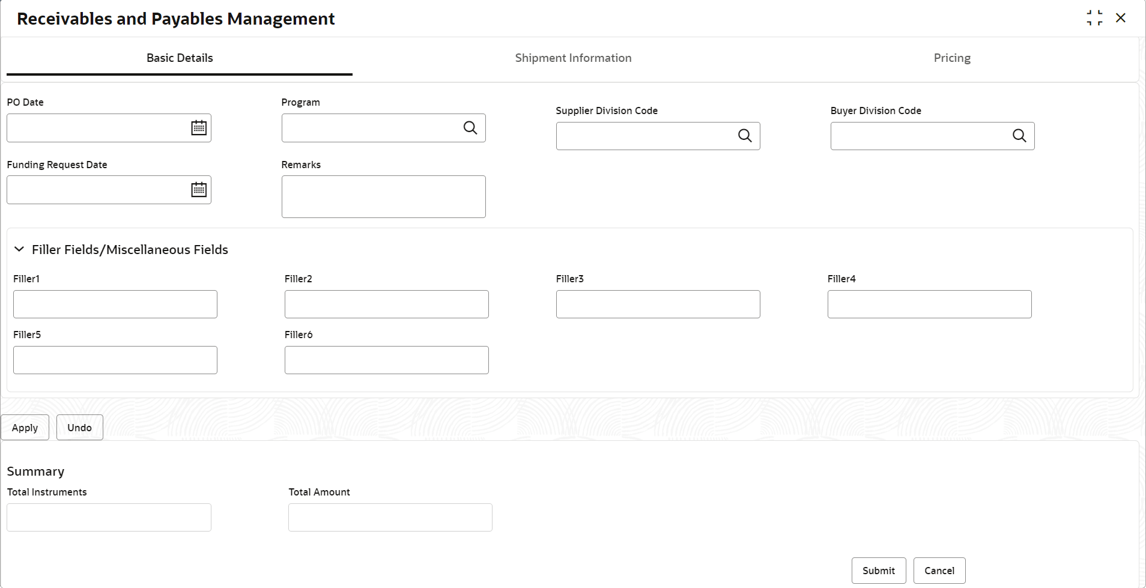Click into the Filler1 input field
Viewport: 1146px width, 588px height.
[115, 305]
